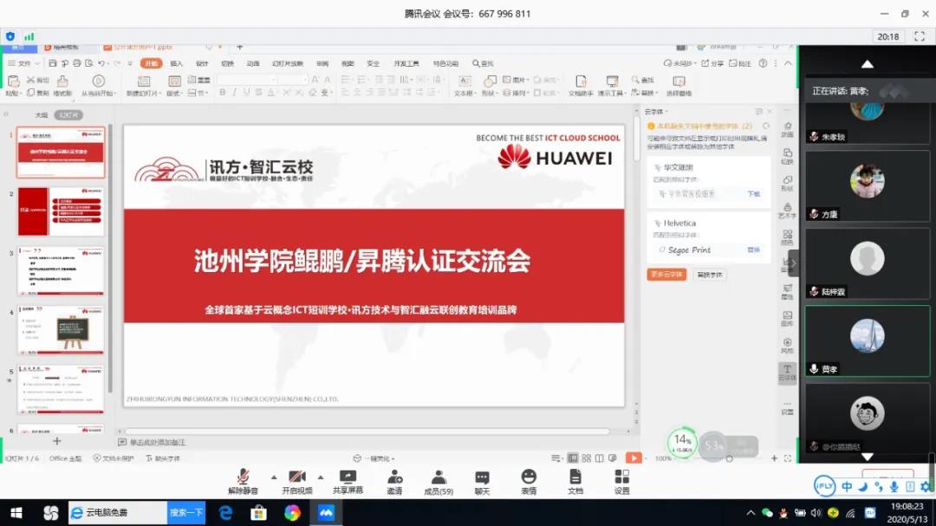Toggle bold formatting B
936x526 pixels.
click(x=223, y=93)
